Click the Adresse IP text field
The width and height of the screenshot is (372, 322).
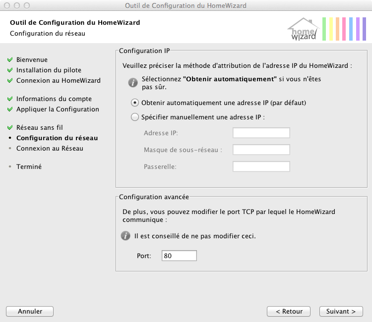[261, 133]
